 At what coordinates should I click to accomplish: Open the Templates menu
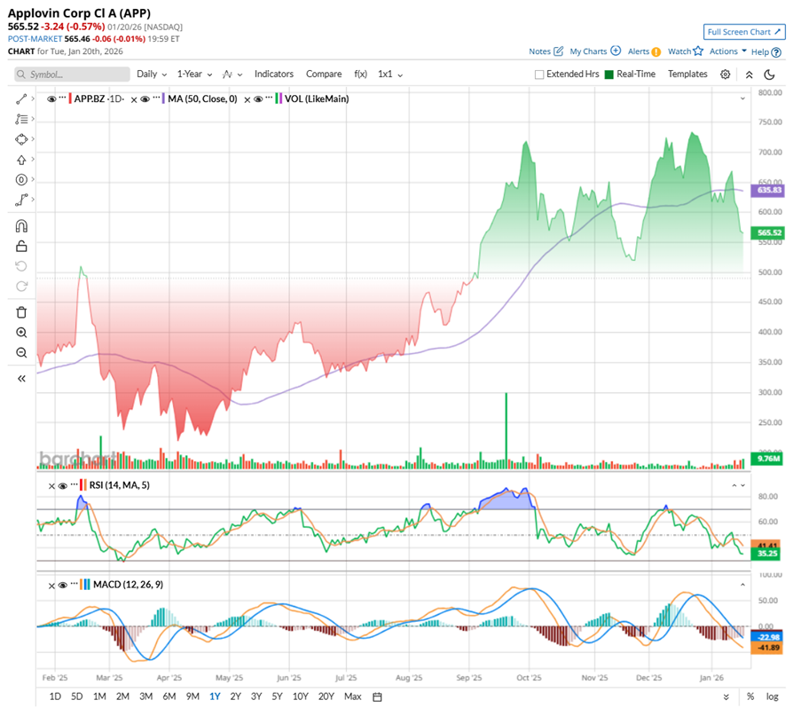click(687, 74)
